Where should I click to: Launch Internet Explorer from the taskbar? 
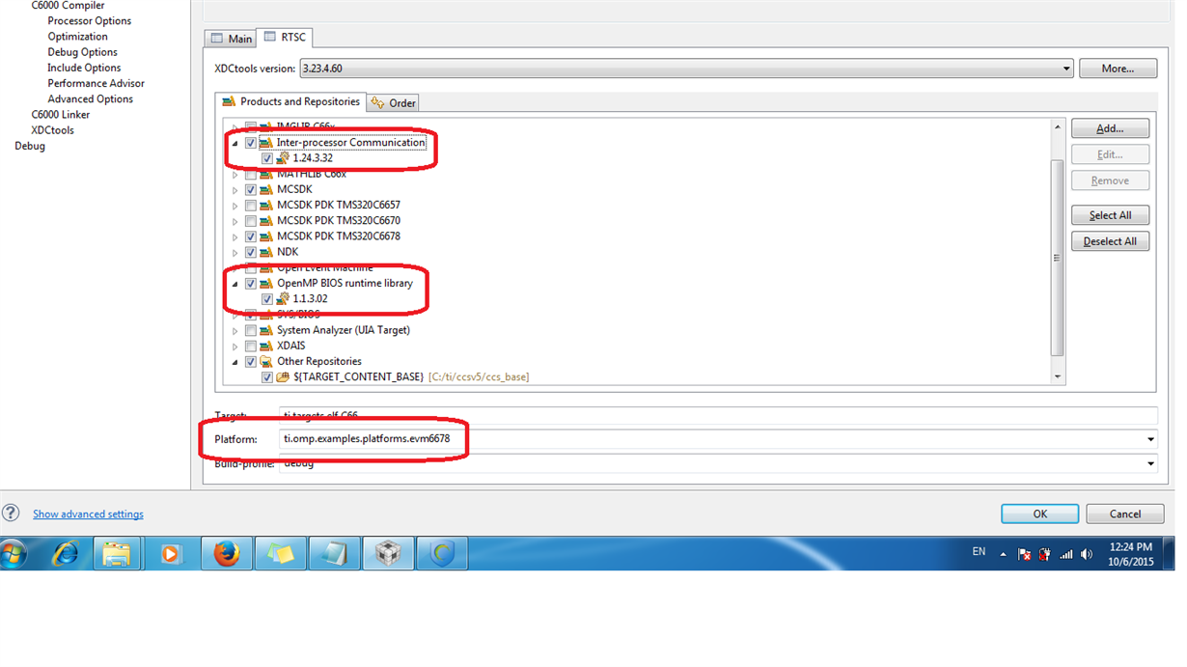tap(65, 554)
